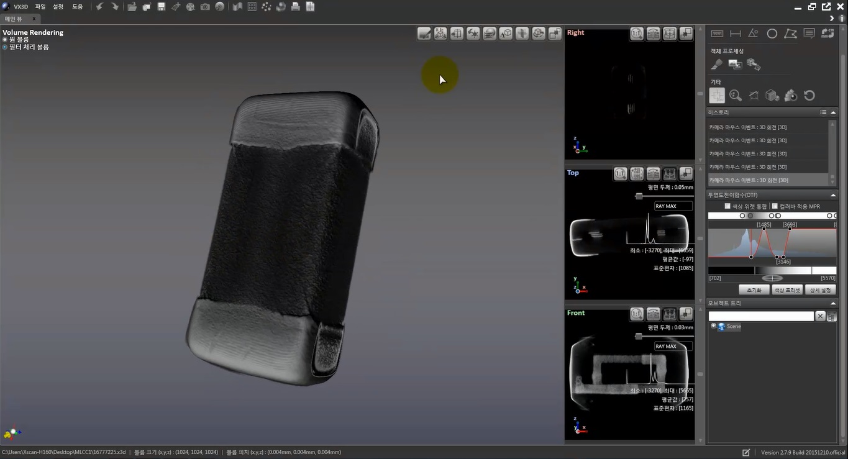Adjust the Front view 평면 두께 slider handle
The image size is (848, 459).
pyautogui.click(x=639, y=336)
